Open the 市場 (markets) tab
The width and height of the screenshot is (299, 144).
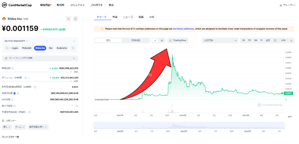tap(115, 17)
